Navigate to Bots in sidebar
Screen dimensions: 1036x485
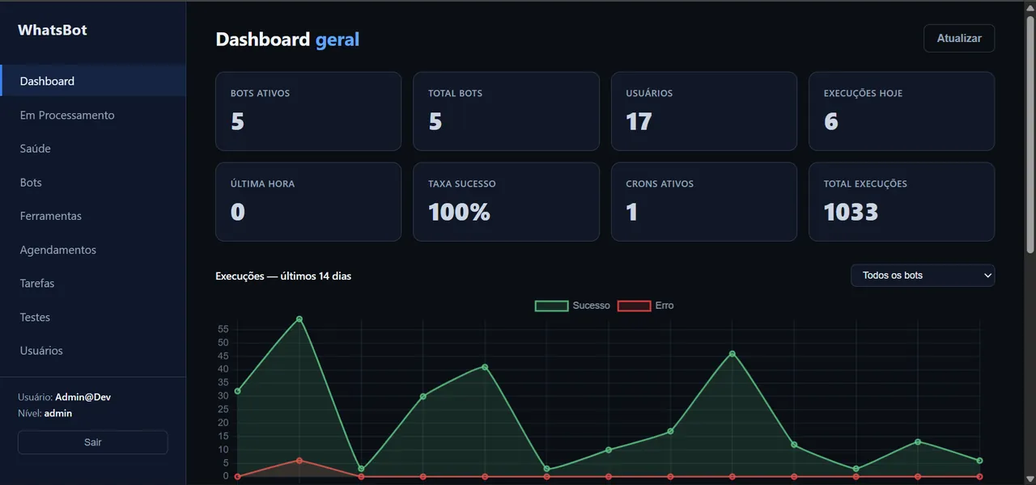click(93, 183)
